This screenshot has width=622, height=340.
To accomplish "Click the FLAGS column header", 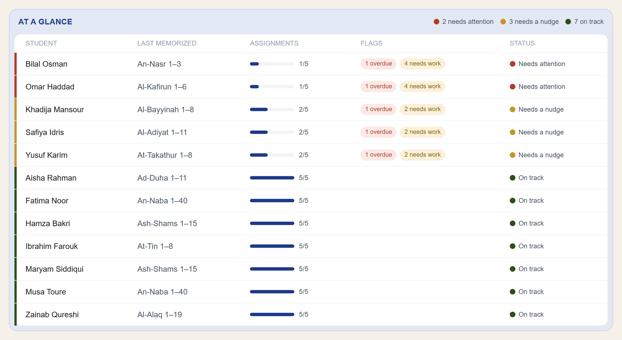I will [x=371, y=43].
